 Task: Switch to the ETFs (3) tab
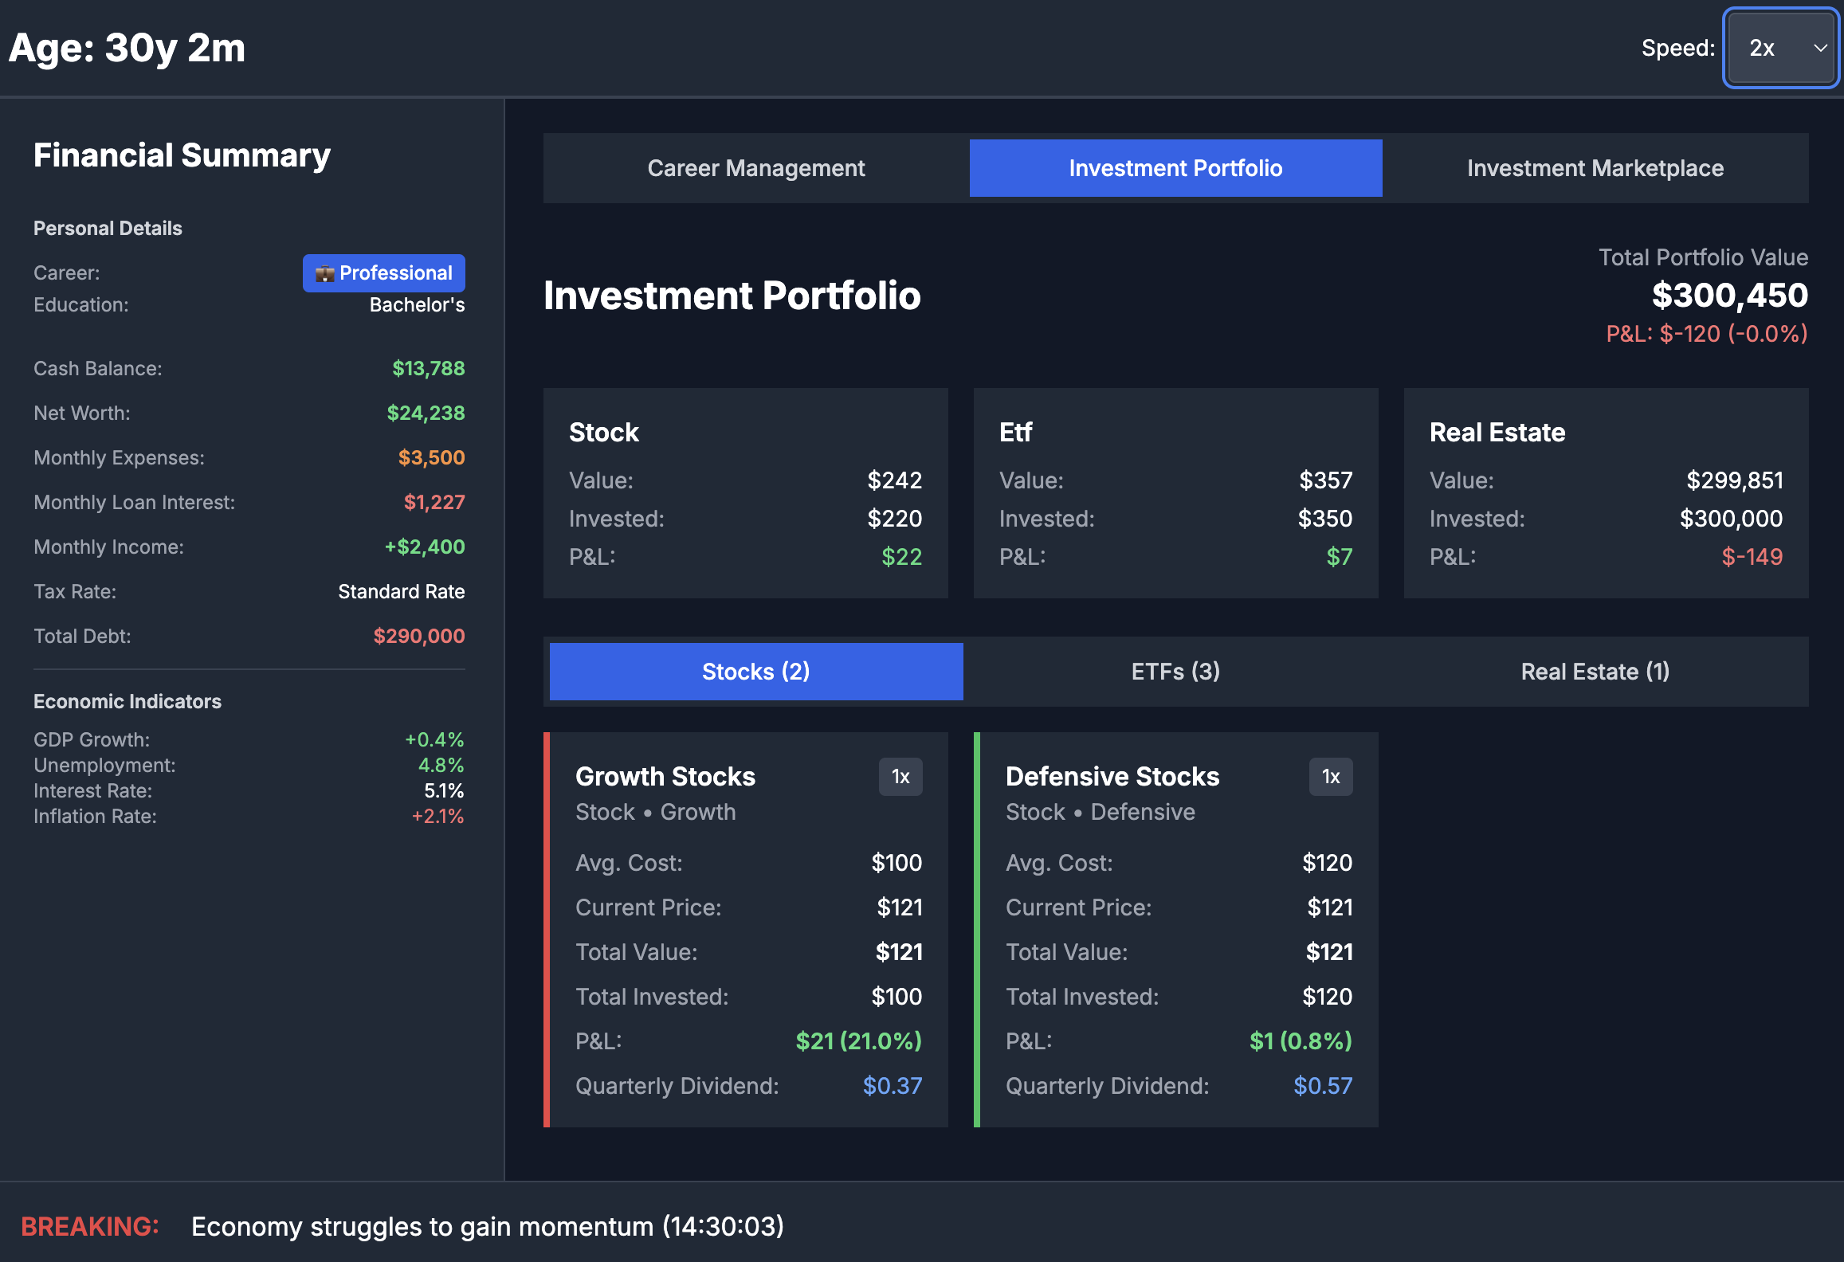coord(1175,671)
